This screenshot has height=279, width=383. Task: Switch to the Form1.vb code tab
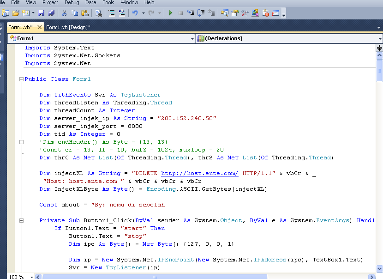click(21, 27)
